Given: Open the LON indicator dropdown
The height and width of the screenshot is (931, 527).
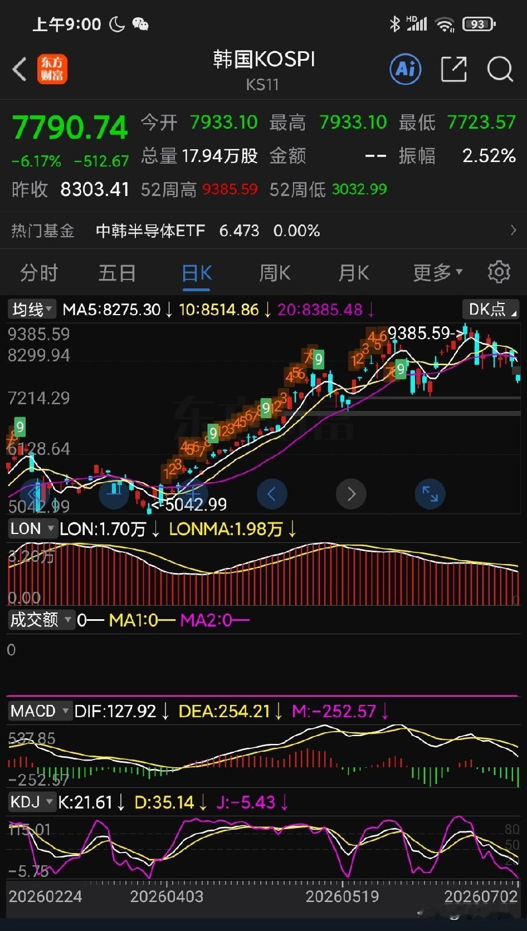Looking at the screenshot, I should pyautogui.click(x=32, y=528).
